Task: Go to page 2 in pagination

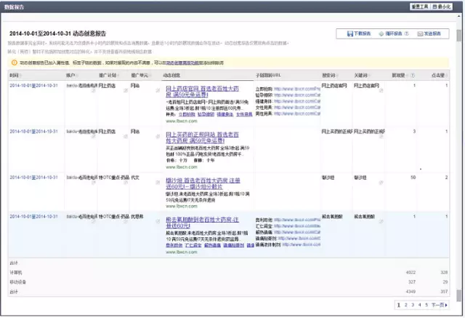Action: click(405, 305)
